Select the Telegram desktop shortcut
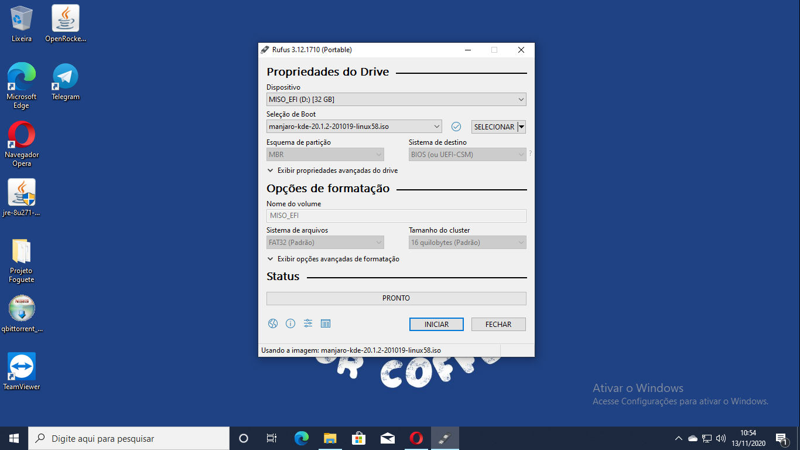Image resolution: width=800 pixels, height=450 pixels. [66, 81]
